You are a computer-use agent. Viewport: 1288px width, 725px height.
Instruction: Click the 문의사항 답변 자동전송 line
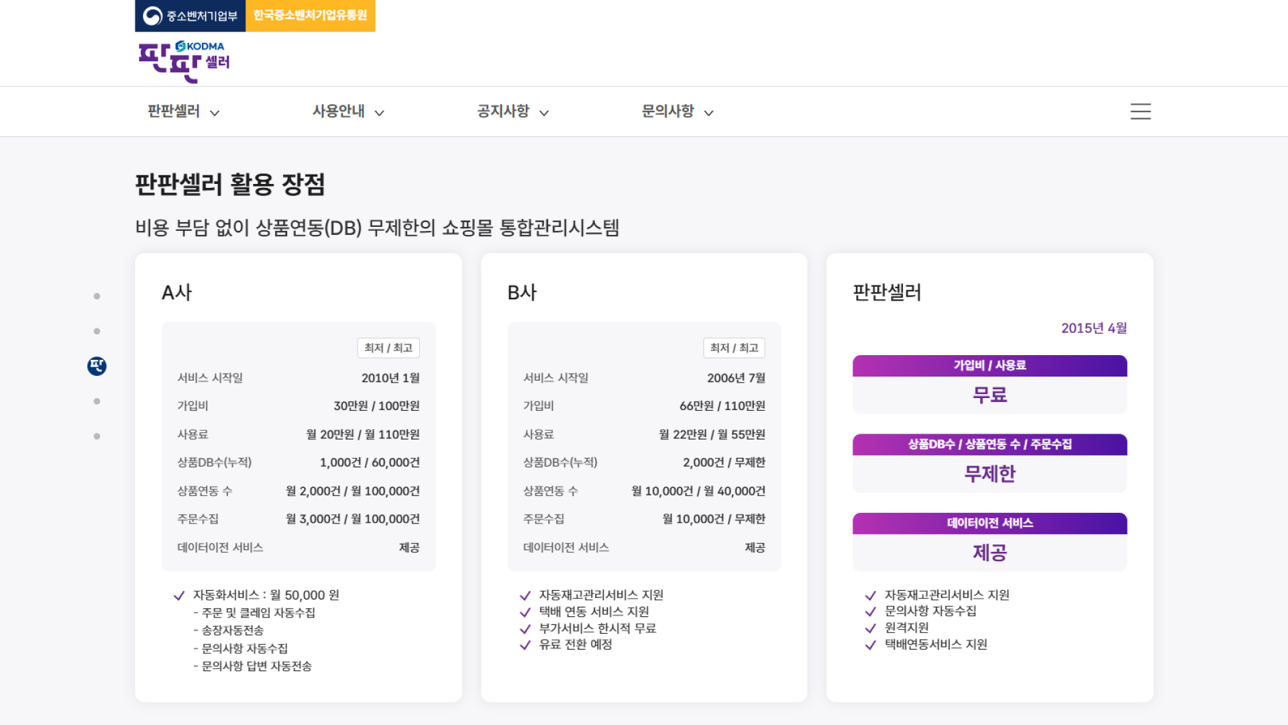253,666
